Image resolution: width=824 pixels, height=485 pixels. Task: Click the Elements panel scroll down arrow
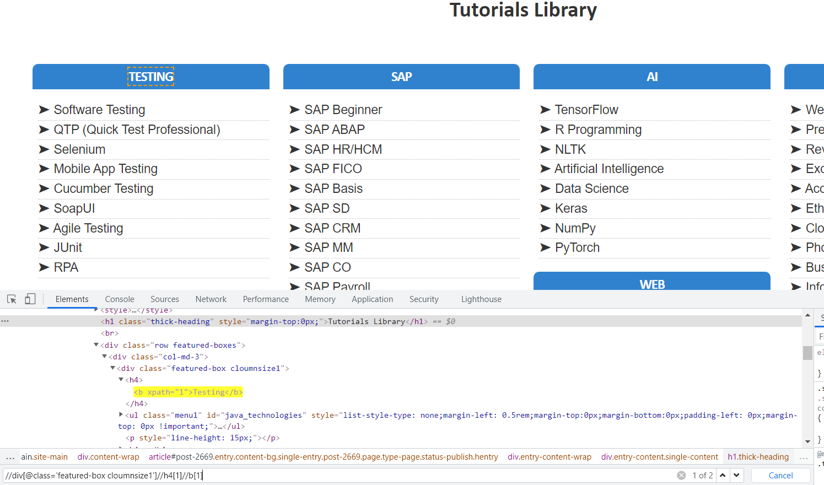click(x=807, y=441)
